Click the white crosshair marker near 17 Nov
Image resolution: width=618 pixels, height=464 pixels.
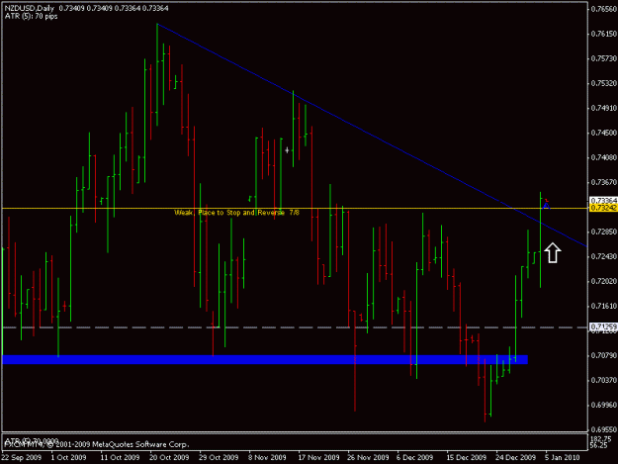(x=287, y=149)
